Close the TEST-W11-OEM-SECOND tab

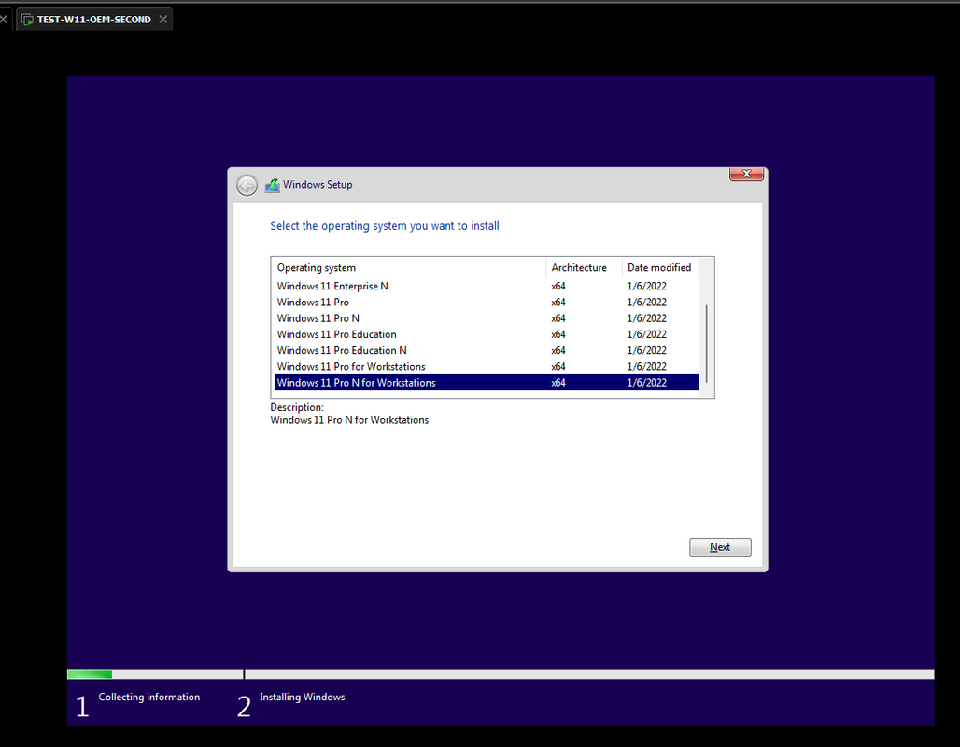point(162,19)
